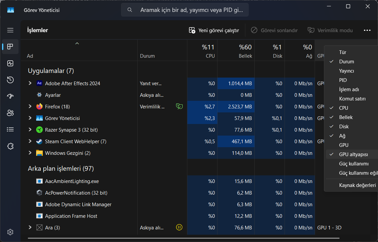Open the Users sidebar icon
This screenshot has height=242, width=378.
point(10,113)
